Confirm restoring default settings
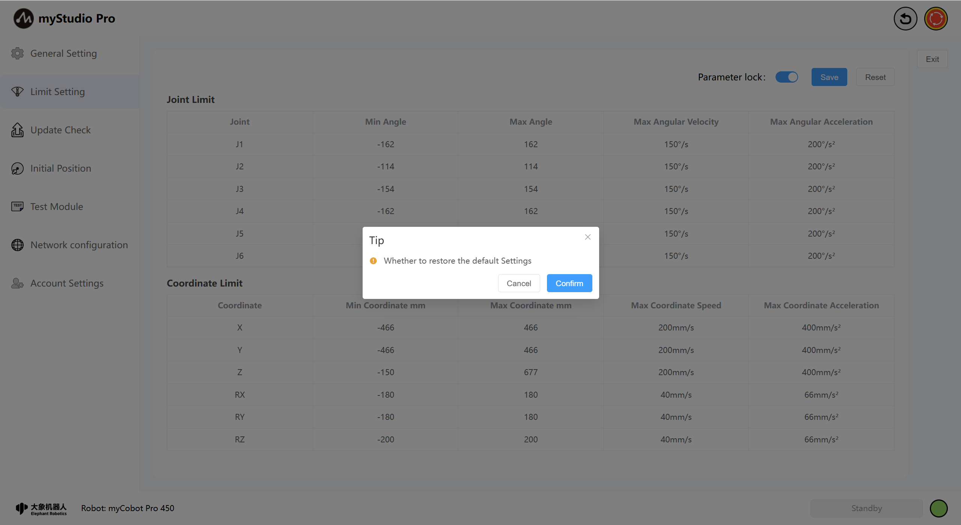Viewport: 961px width, 525px height. coord(569,283)
